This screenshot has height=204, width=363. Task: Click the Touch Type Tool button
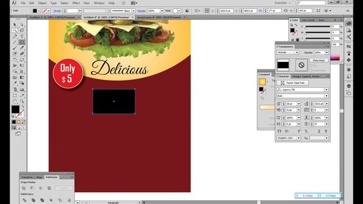tap(293, 83)
